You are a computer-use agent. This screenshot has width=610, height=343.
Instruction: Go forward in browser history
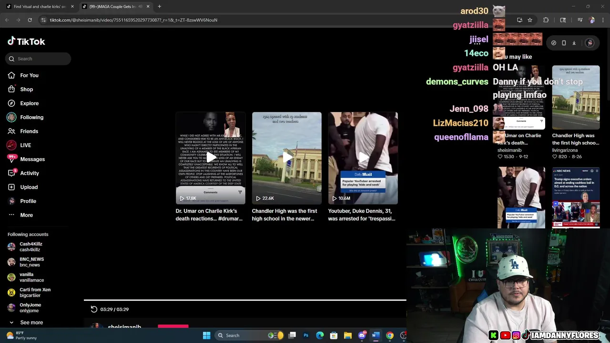tap(19, 20)
